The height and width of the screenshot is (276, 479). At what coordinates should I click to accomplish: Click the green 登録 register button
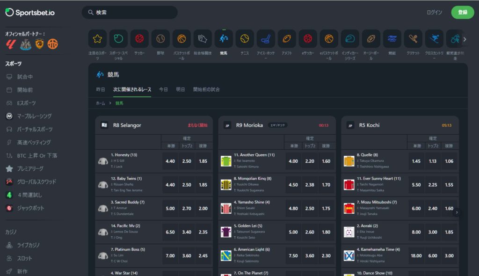[x=463, y=13]
